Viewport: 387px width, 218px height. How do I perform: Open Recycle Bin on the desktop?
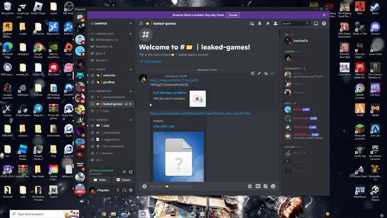[7, 8]
